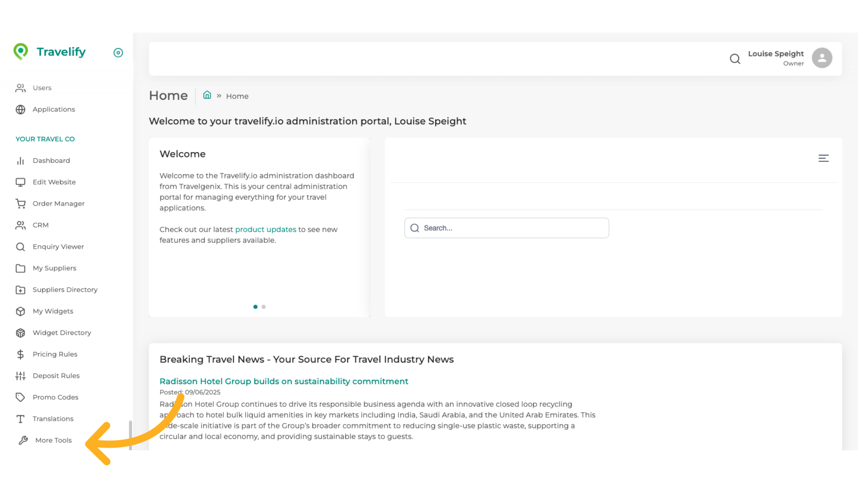Click the Order Manager cart icon

coord(21,204)
